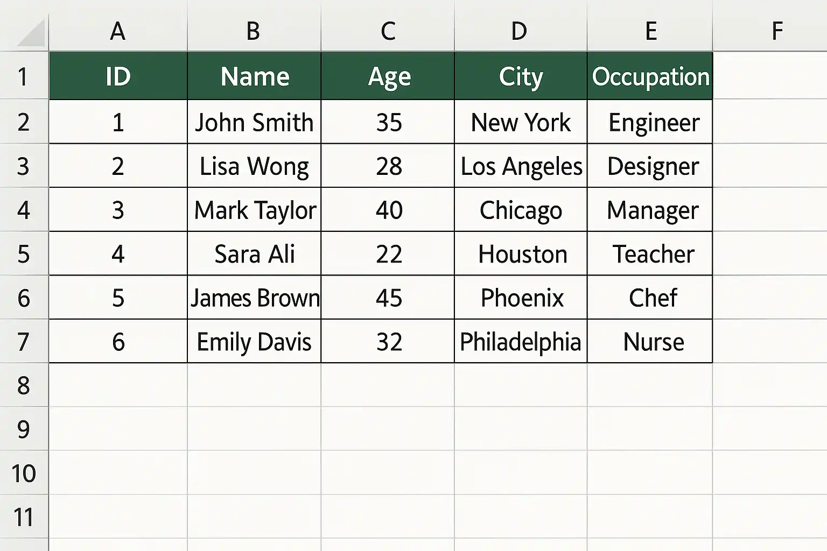Image resolution: width=827 pixels, height=551 pixels.
Task: Click the cell with age 40
Action: point(388,210)
